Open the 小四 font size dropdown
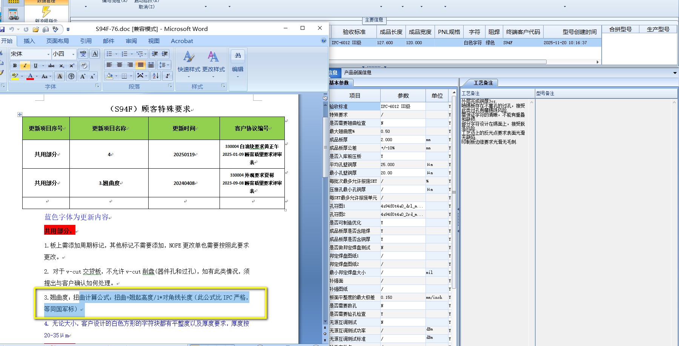The image size is (679, 346). pos(73,54)
